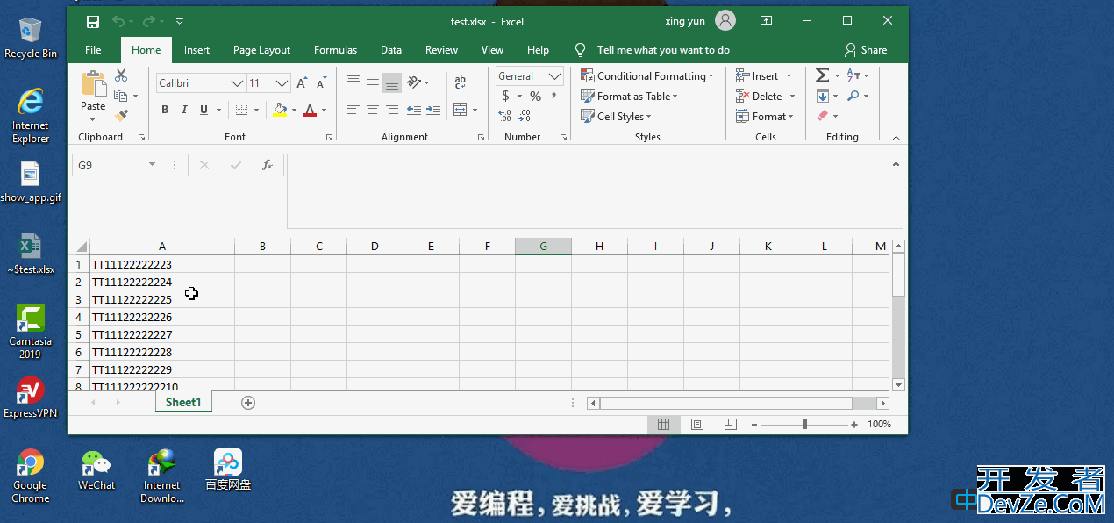
Task: Apply Comma Style number format
Action: [x=554, y=97]
